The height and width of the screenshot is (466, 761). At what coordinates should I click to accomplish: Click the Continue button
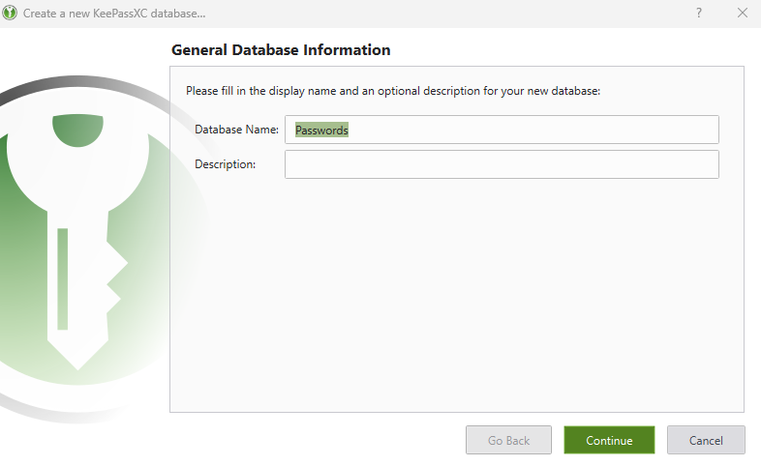tap(609, 440)
